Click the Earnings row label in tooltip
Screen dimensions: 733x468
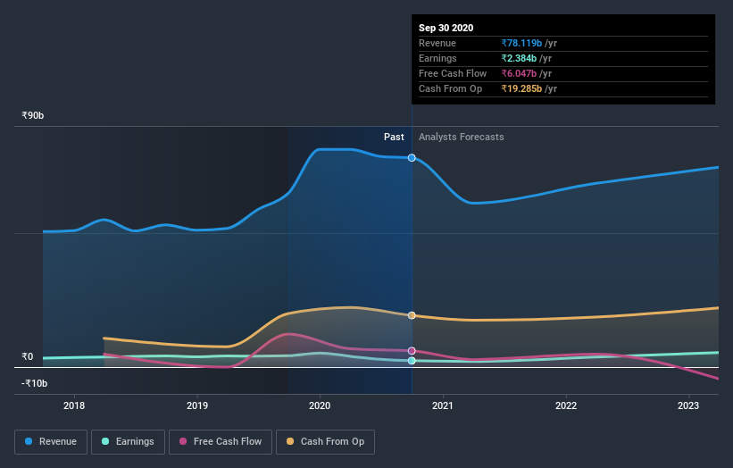click(437, 58)
